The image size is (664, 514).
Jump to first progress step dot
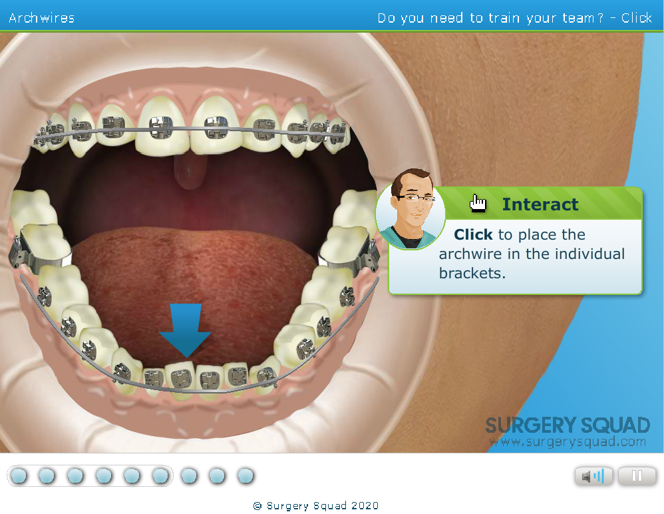tap(19, 475)
